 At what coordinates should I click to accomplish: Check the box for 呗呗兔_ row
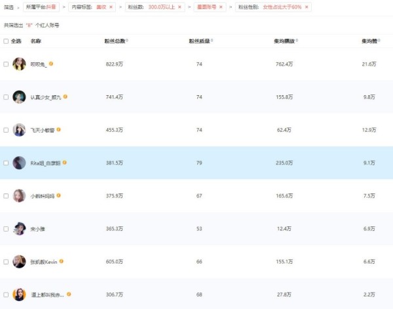coord(6,64)
